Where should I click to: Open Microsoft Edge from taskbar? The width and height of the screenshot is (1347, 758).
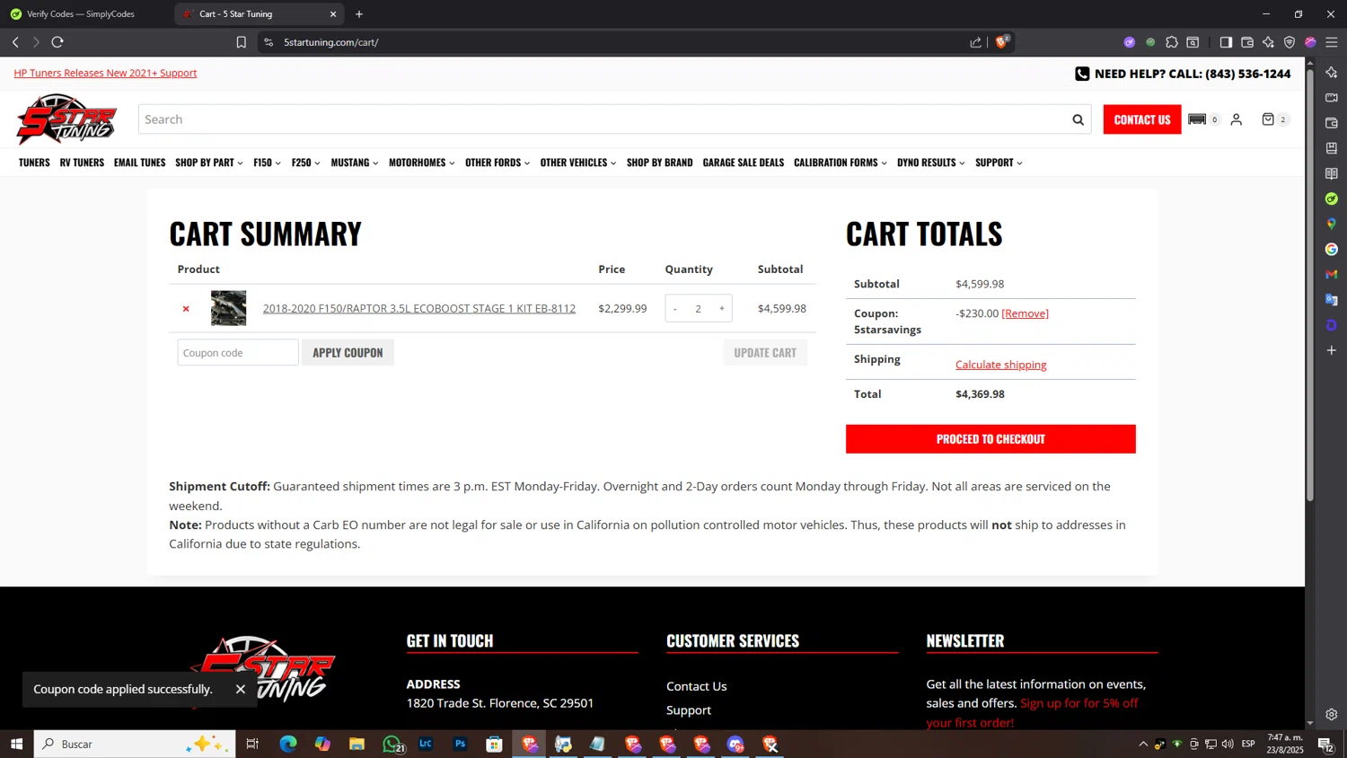point(288,744)
